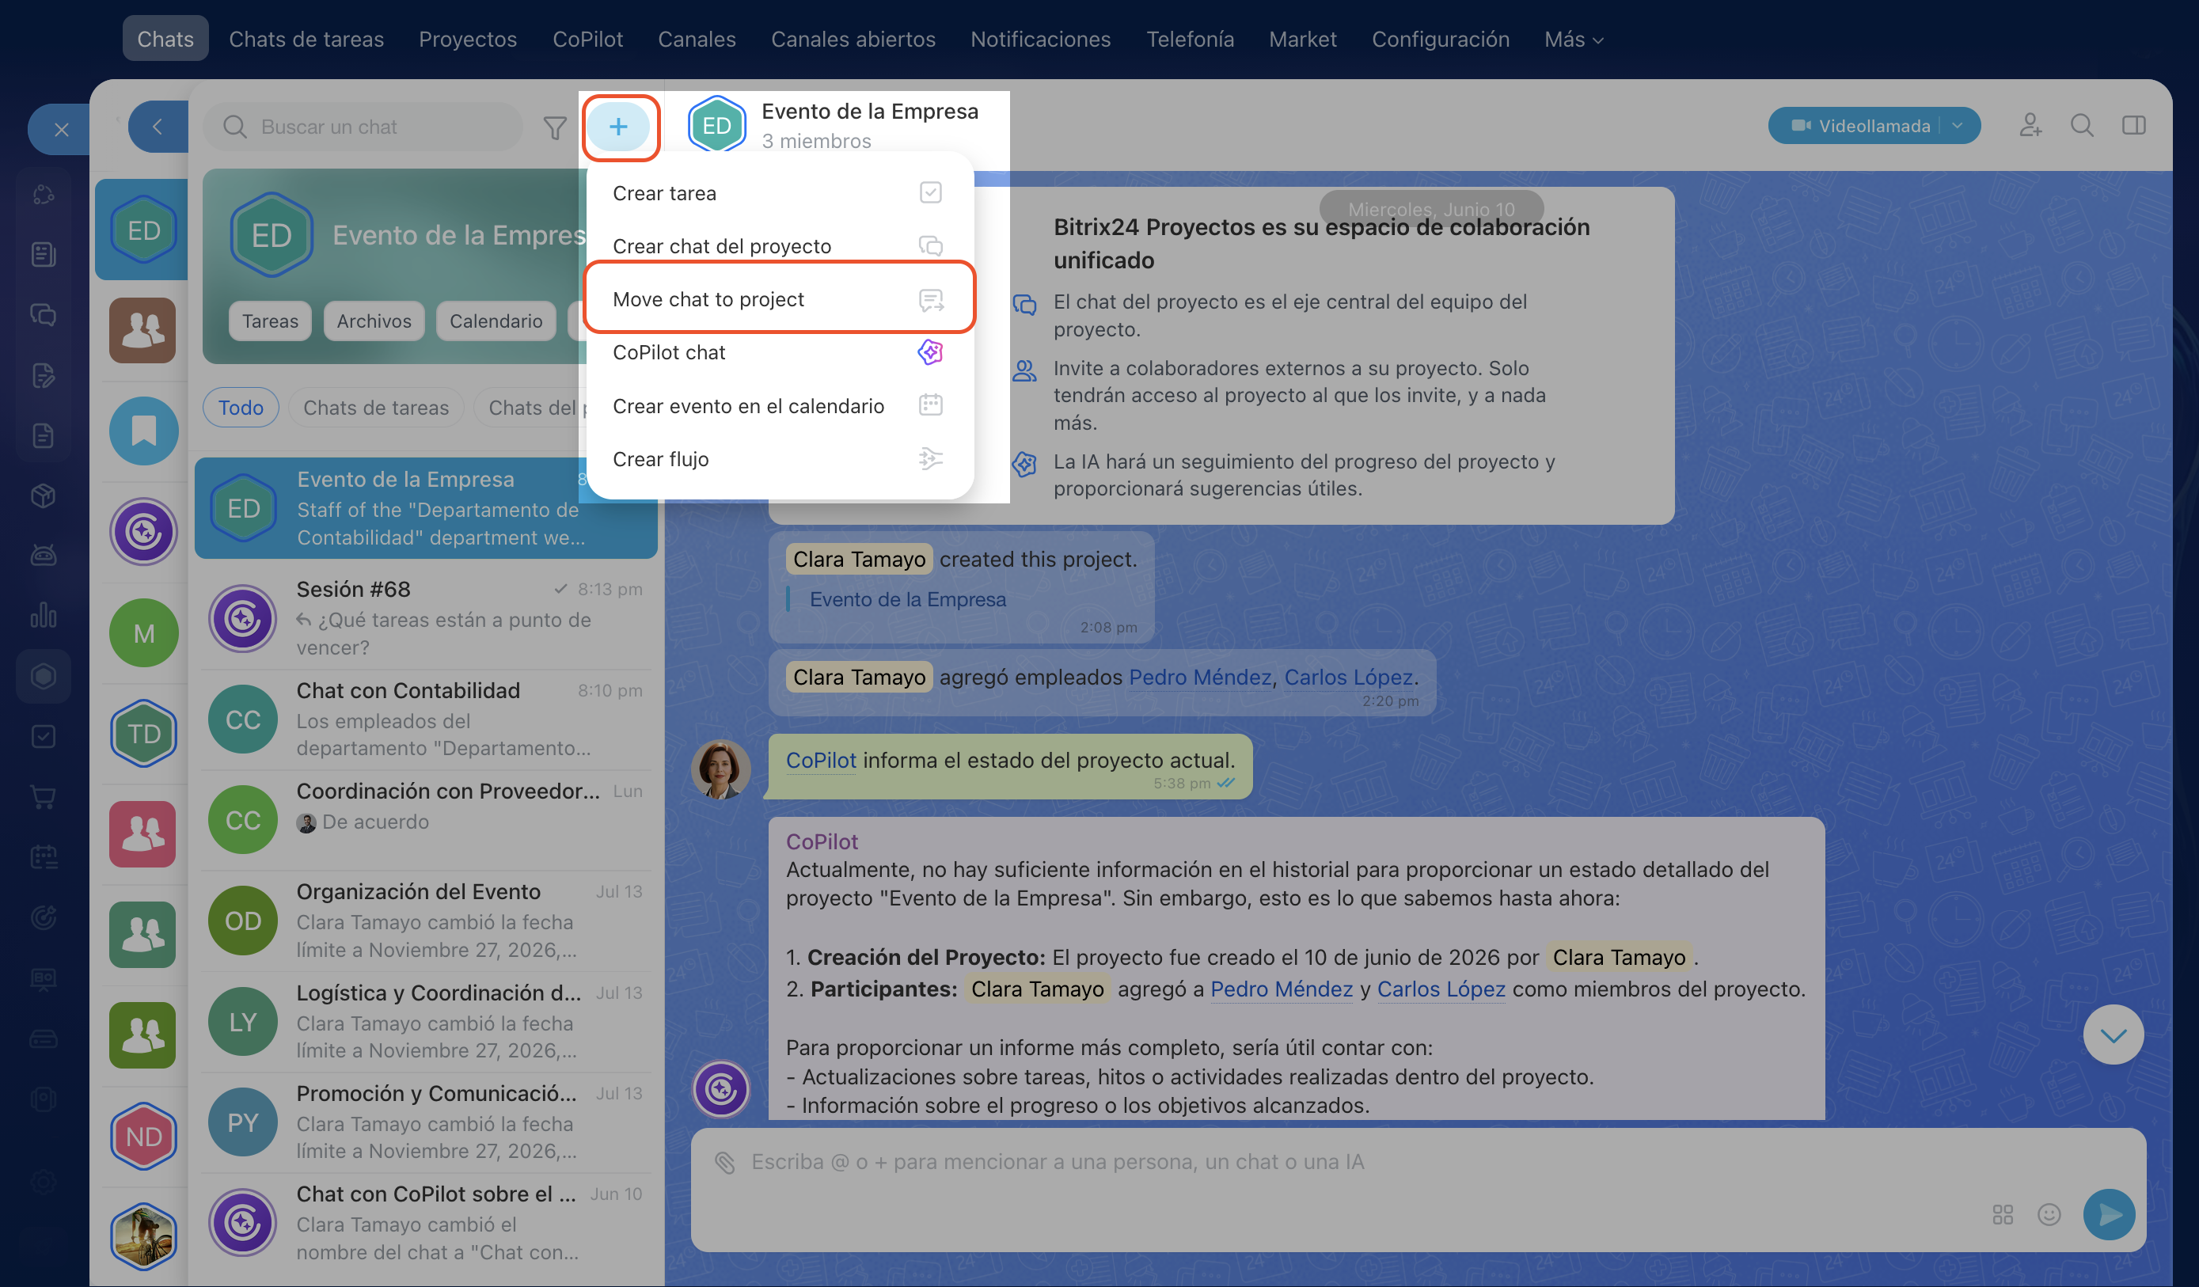Screen dimensions: 2199x1287
Task: Click the add member icon in header
Action: [x=2030, y=126]
